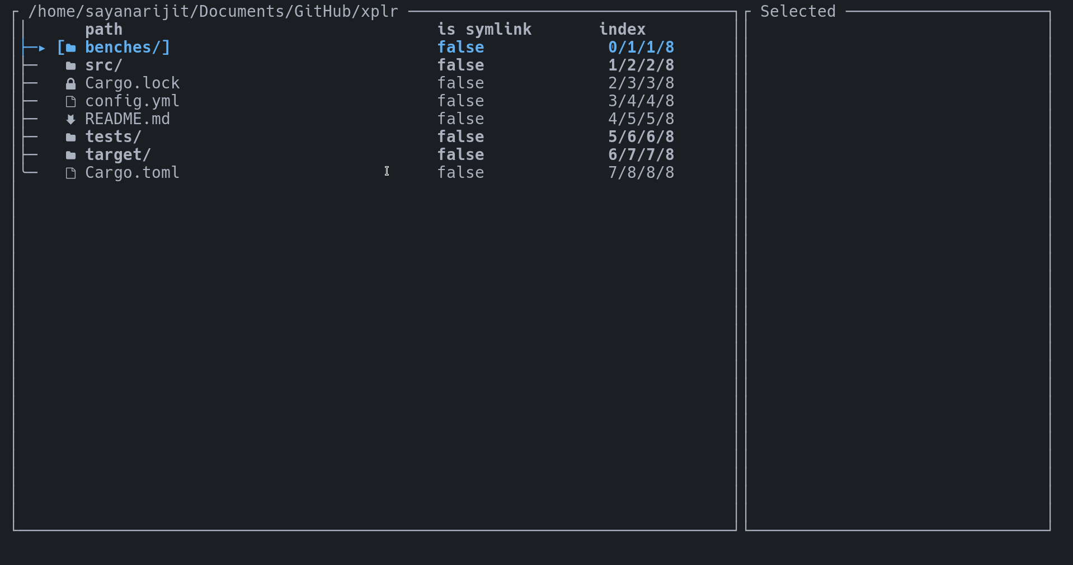
Task: Click the download arrow icon beside README.md
Action: point(71,119)
